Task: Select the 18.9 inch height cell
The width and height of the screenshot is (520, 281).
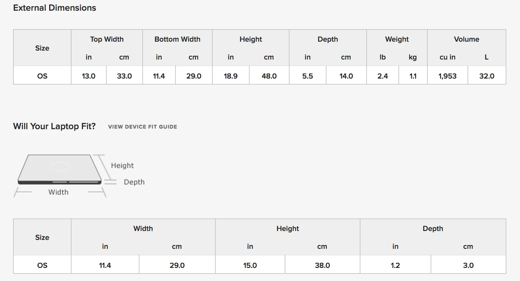Action: [x=231, y=75]
